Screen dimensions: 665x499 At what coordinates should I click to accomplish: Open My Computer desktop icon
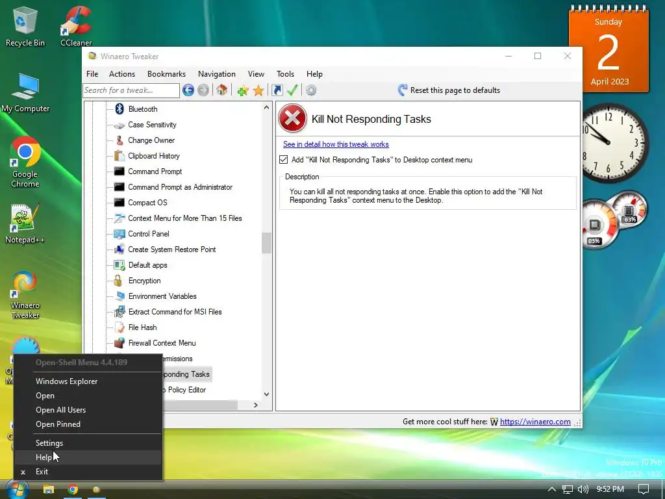click(25, 93)
